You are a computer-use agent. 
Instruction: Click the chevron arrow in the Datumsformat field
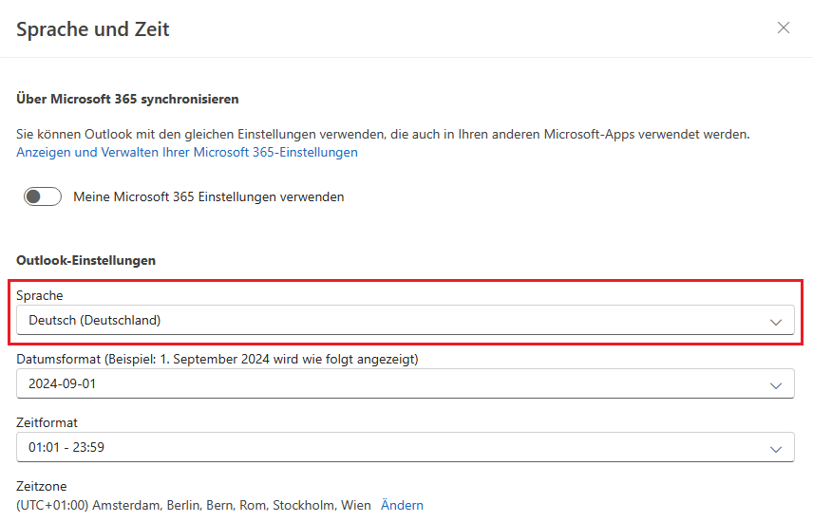pos(776,385)
